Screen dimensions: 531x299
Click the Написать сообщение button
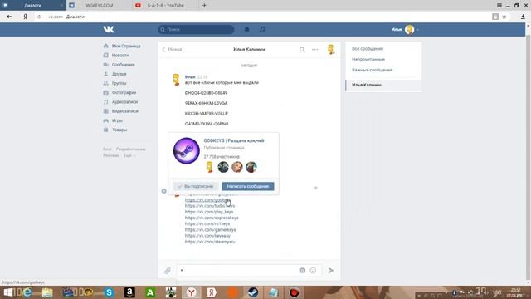click(x=248, y=186)
